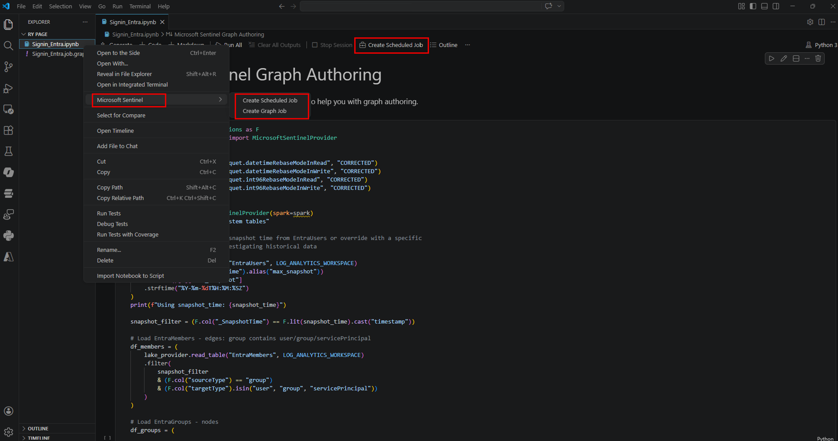The height and width of the screenshot is (441, 838).
Task: Delete cell with trash icon
Action: 818,59
